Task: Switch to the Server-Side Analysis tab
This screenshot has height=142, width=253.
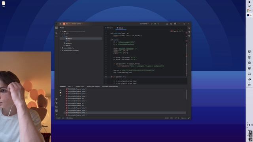Action: click(93, 86)
